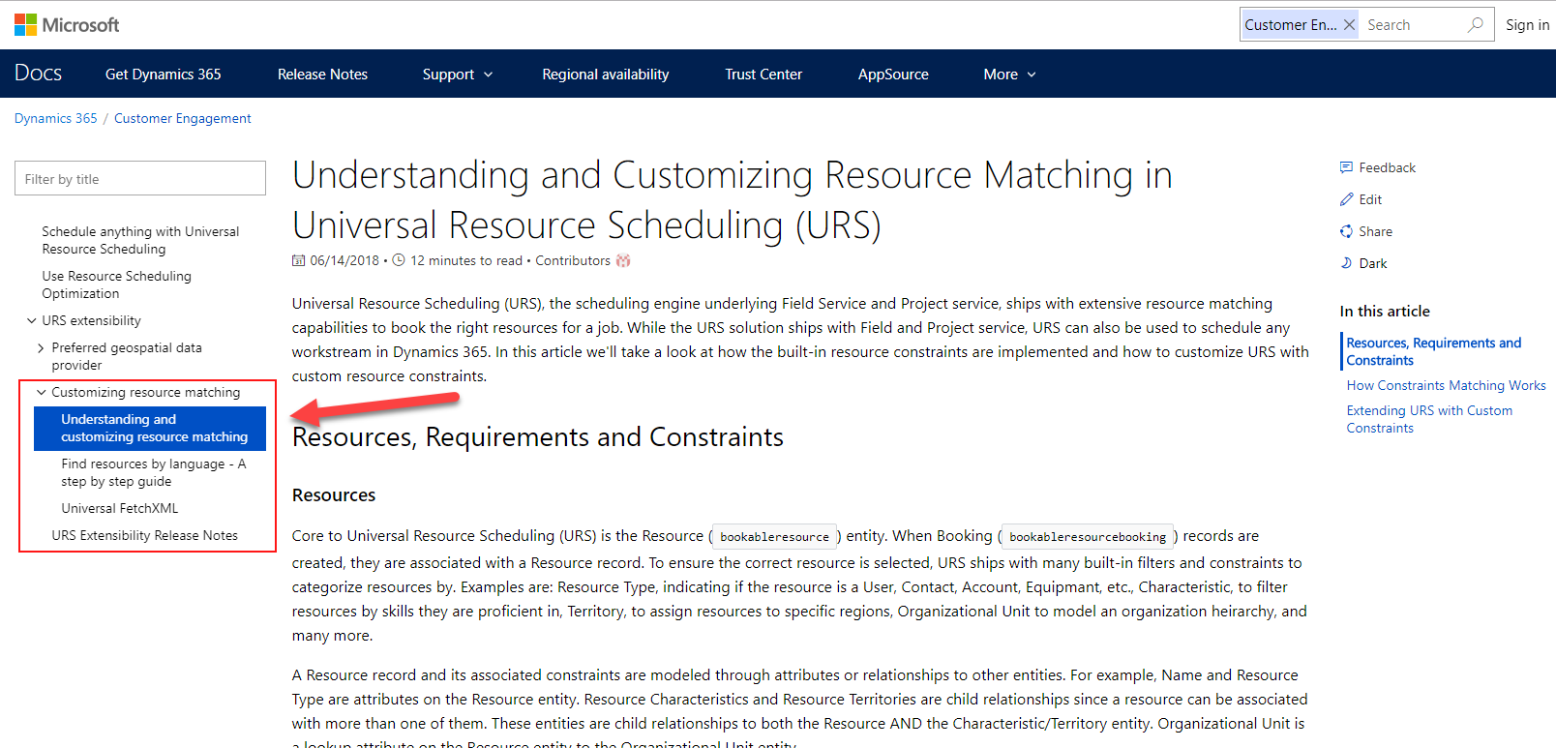Image resolution: width=1556 pixels, height=748 pixels.
Task: Collapse Customizing resource matching section
Action: [42, 393]
